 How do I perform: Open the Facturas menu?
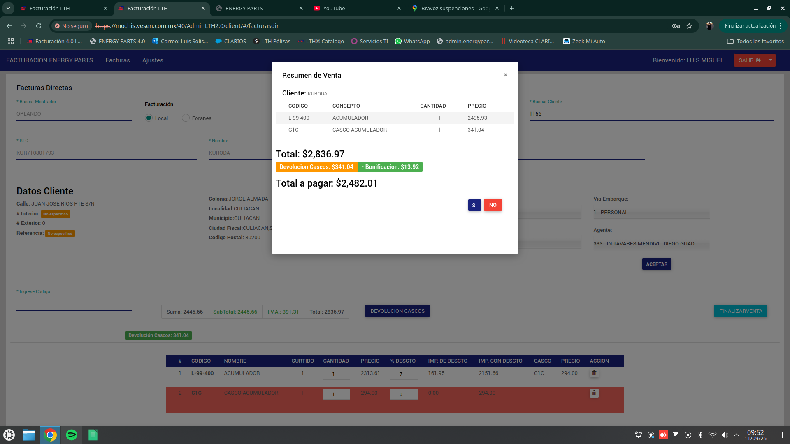pos(117,60)
